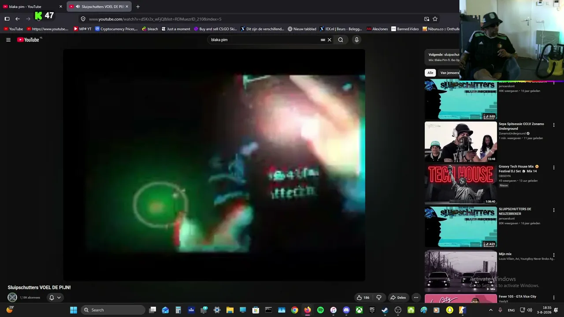Expand the subscription notification dropdown chevron
This screenshot has width=564, height=317.
tap(59, 298)
